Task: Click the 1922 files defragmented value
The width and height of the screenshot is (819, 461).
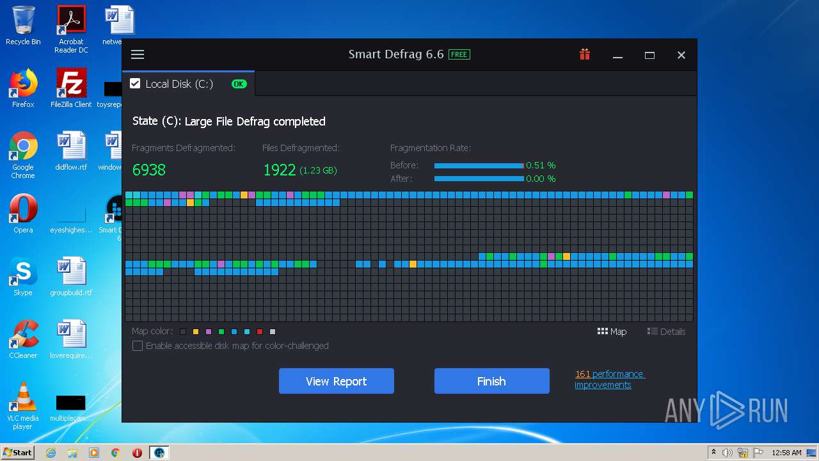Action: click(280, 170)
